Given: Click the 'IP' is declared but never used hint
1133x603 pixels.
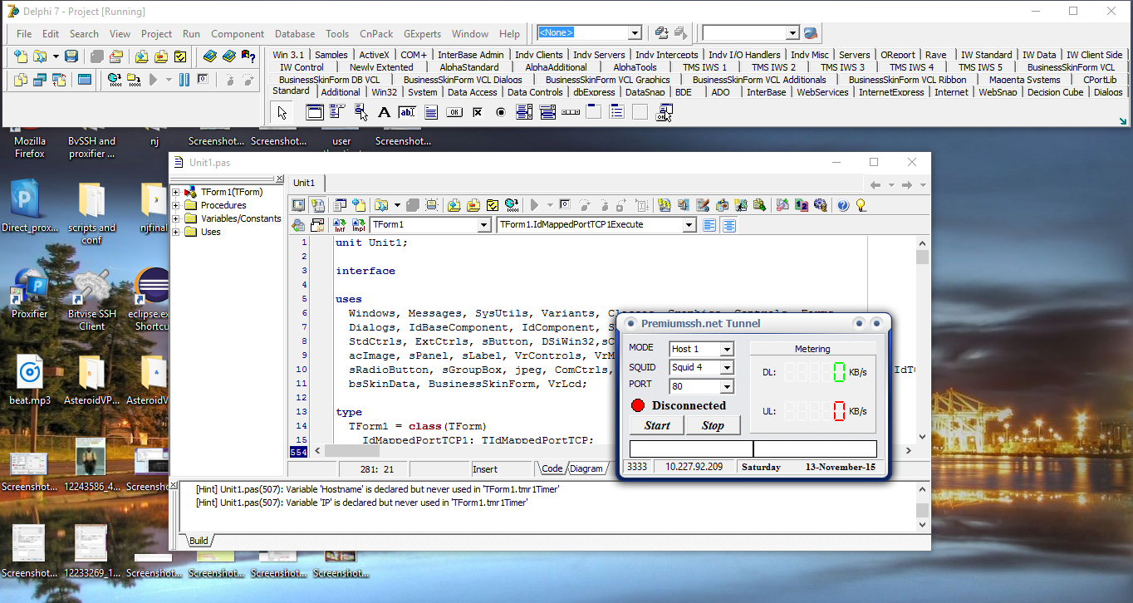Looking at the screenshot, I should 361,502.
